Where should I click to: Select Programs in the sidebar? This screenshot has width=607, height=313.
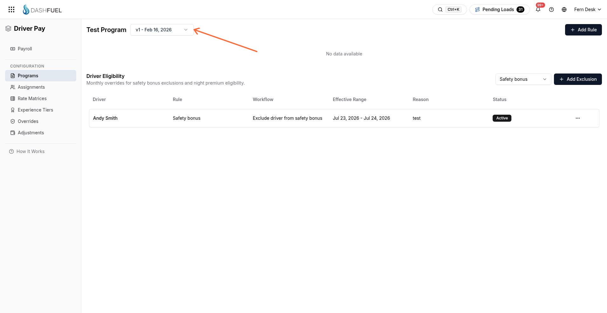tap(41, 76)
